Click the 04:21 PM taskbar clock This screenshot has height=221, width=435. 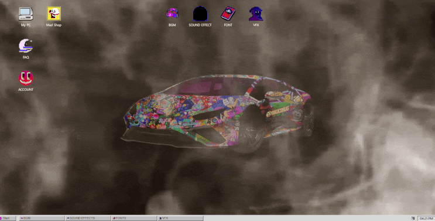click(426, 219)
